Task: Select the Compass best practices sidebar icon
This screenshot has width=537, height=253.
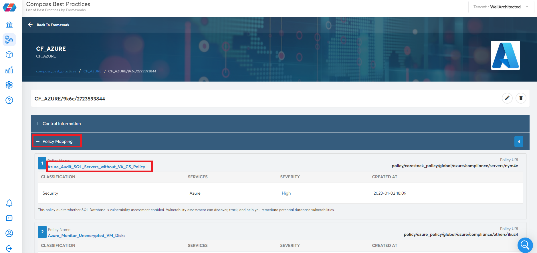Action: click(x=9, y=39)
